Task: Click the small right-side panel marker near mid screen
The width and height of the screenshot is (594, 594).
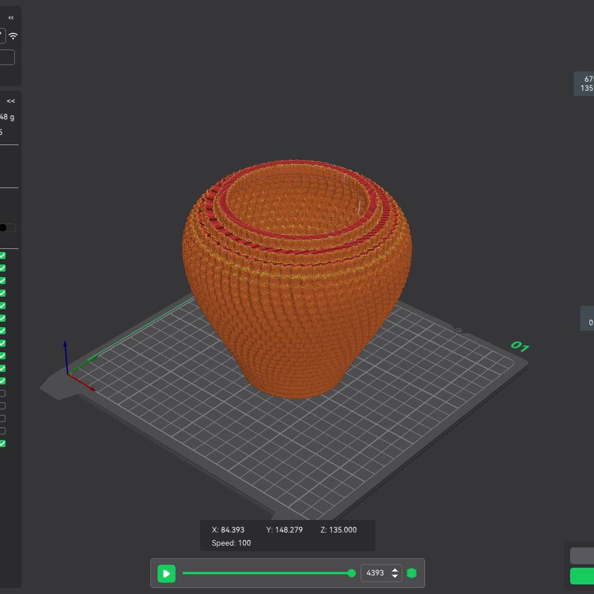Action: (x=587, y=318)
